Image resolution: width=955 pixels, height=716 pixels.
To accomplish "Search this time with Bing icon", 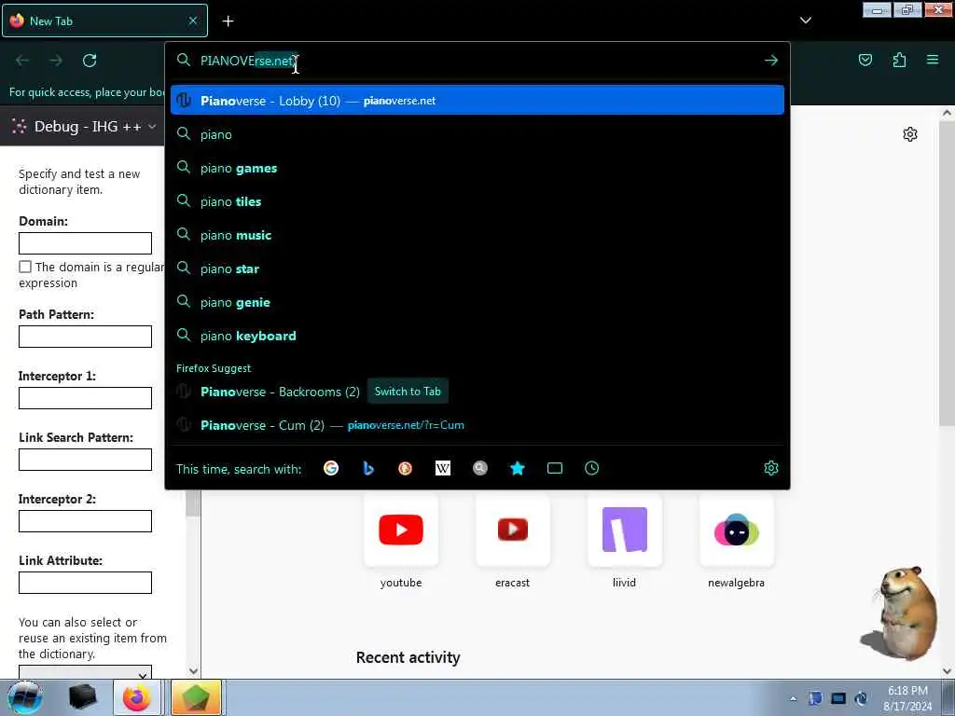I will (367, 468).
